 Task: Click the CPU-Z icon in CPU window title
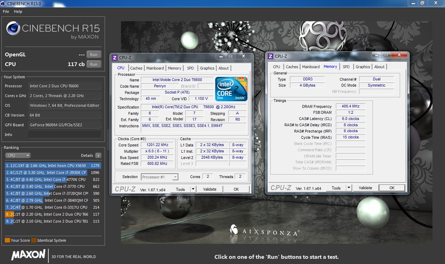pos(115,57)
